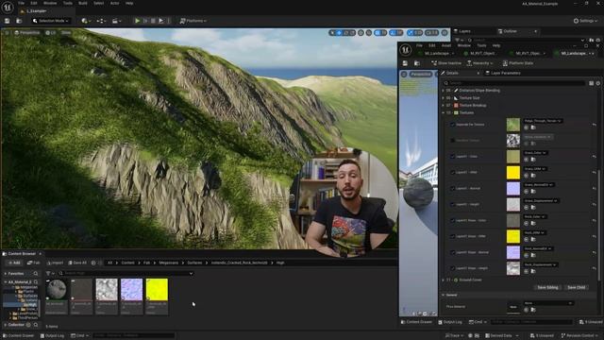Click Save icon in material instance toolbar
604x340 pixels.
coord(405,63)
